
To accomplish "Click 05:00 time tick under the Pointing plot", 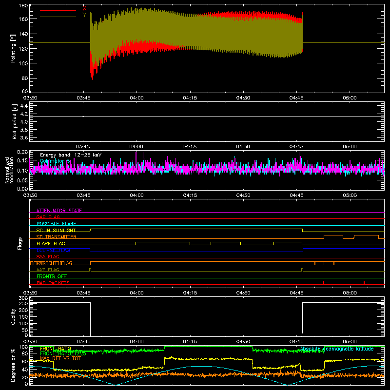I will tap(350, 98).
